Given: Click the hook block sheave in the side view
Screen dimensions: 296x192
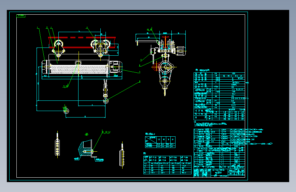Looking at the screenshot, I should (x=165, y=81).
